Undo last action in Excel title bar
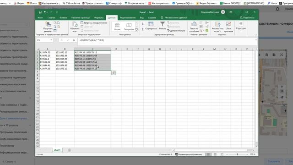Viewport: 293px width, 165px height. tap(45, 12)
